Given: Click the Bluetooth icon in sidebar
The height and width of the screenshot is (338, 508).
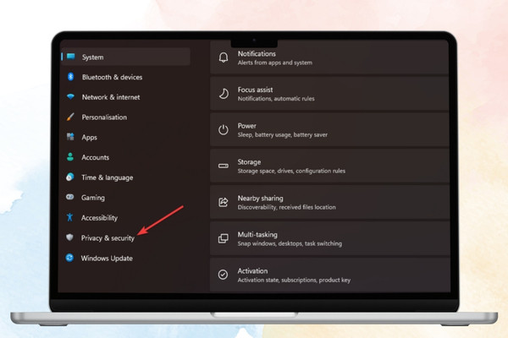Looking at the screenshot, I should 70,77.
